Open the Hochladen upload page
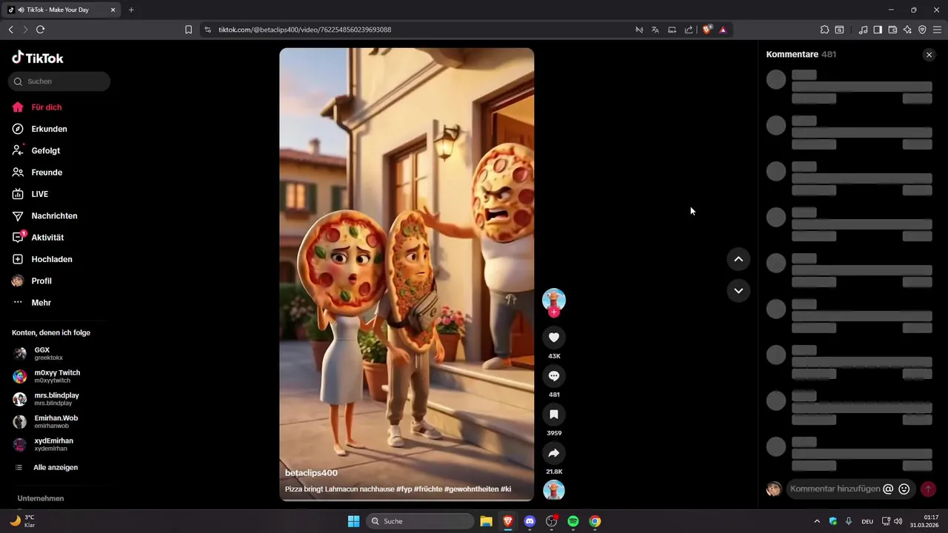Image resolution: width=948 pixels, height=533 pixels. coord(51,259)
